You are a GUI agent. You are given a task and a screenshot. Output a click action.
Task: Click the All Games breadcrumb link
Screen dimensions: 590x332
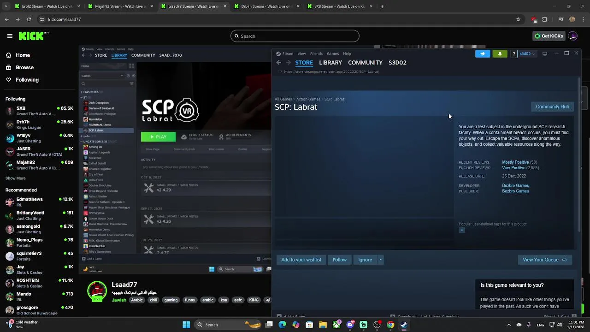tap(283, 99)
